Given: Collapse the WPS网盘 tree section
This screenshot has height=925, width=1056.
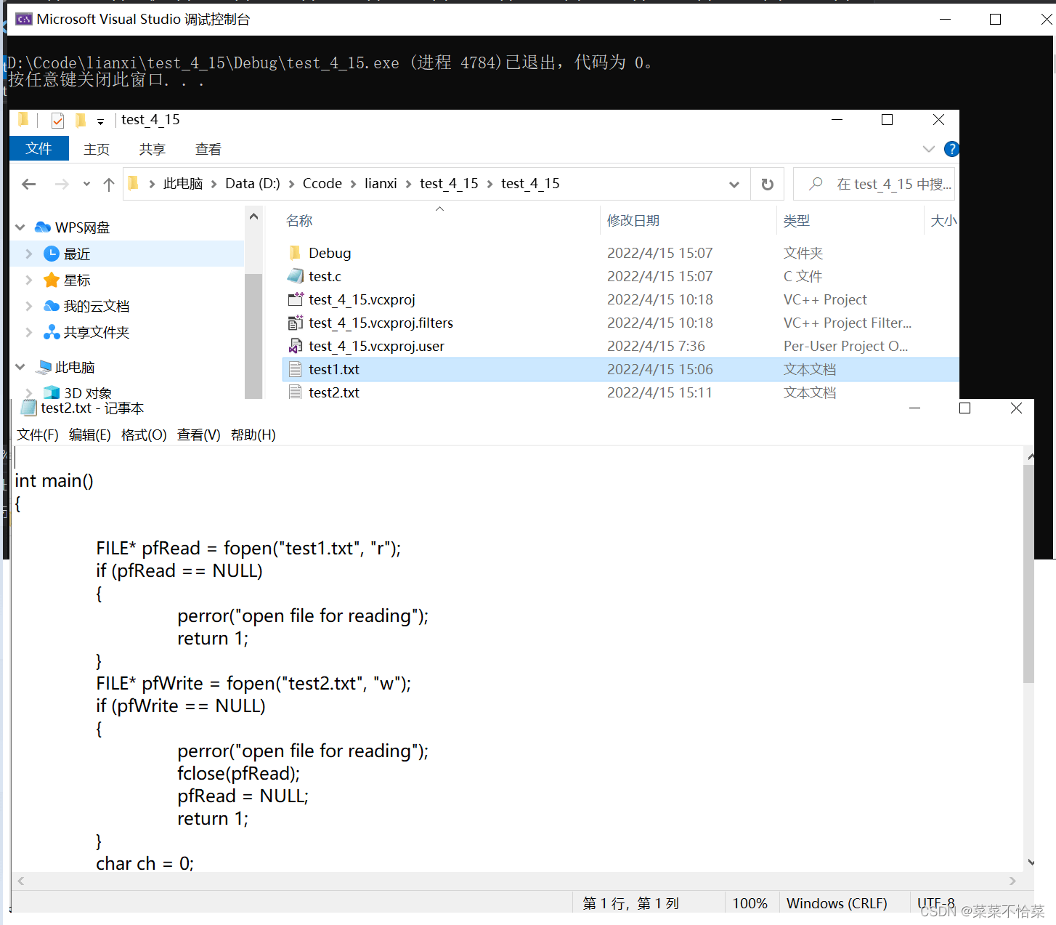Looking at the screenshot, I should 20,227.
